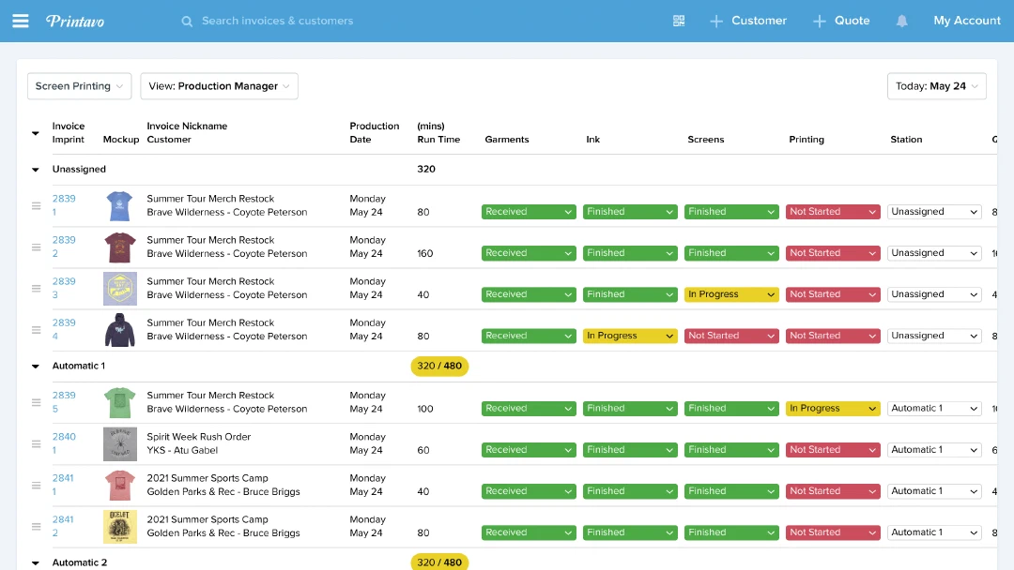
Task: Open the yellow badge design mockup thumbnail
Action: click(x=119, y=289)
